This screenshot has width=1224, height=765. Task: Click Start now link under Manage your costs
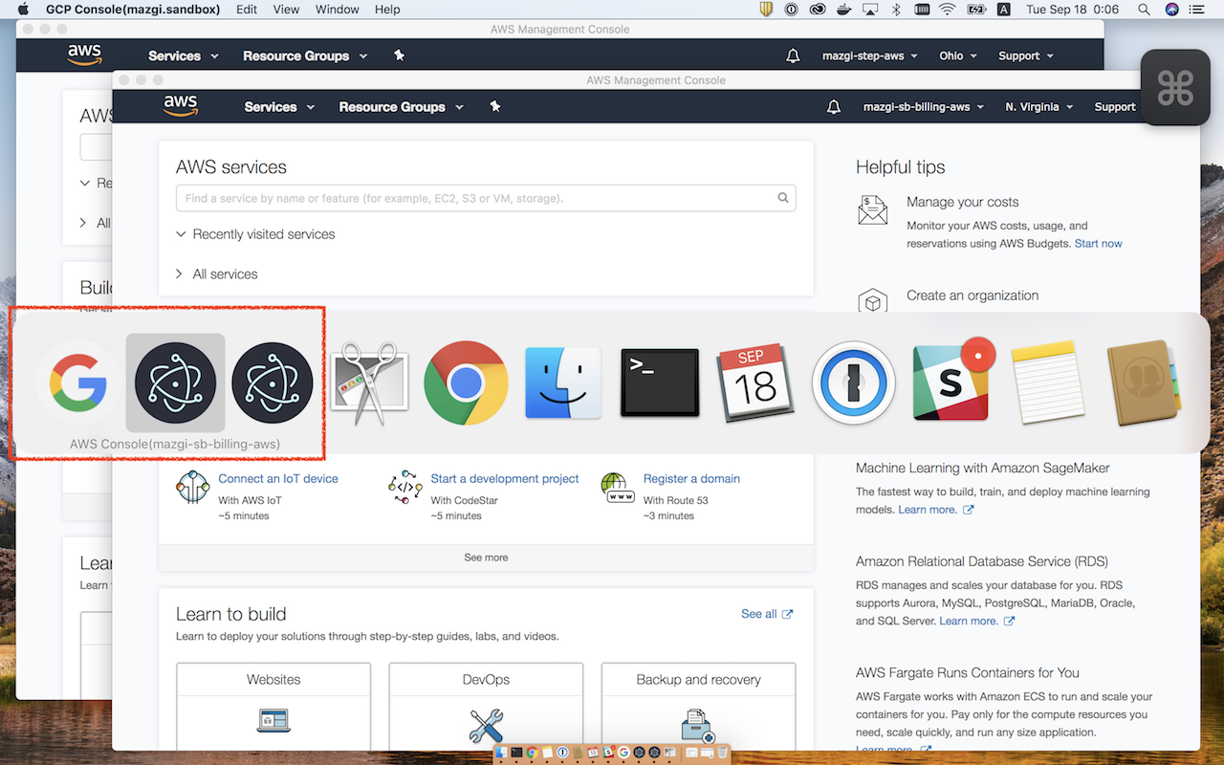(x=1098, y=244)
